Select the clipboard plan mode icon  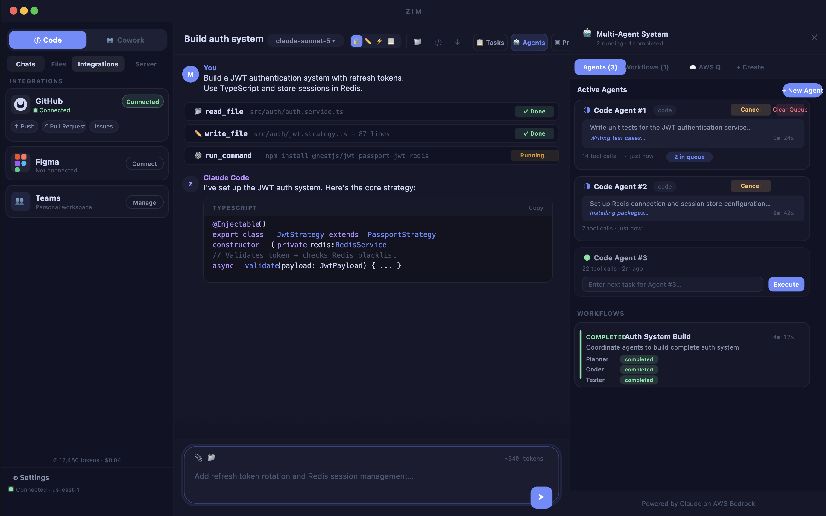pos(391,41)
